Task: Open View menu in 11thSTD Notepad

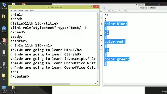Action: click(27, 10)
